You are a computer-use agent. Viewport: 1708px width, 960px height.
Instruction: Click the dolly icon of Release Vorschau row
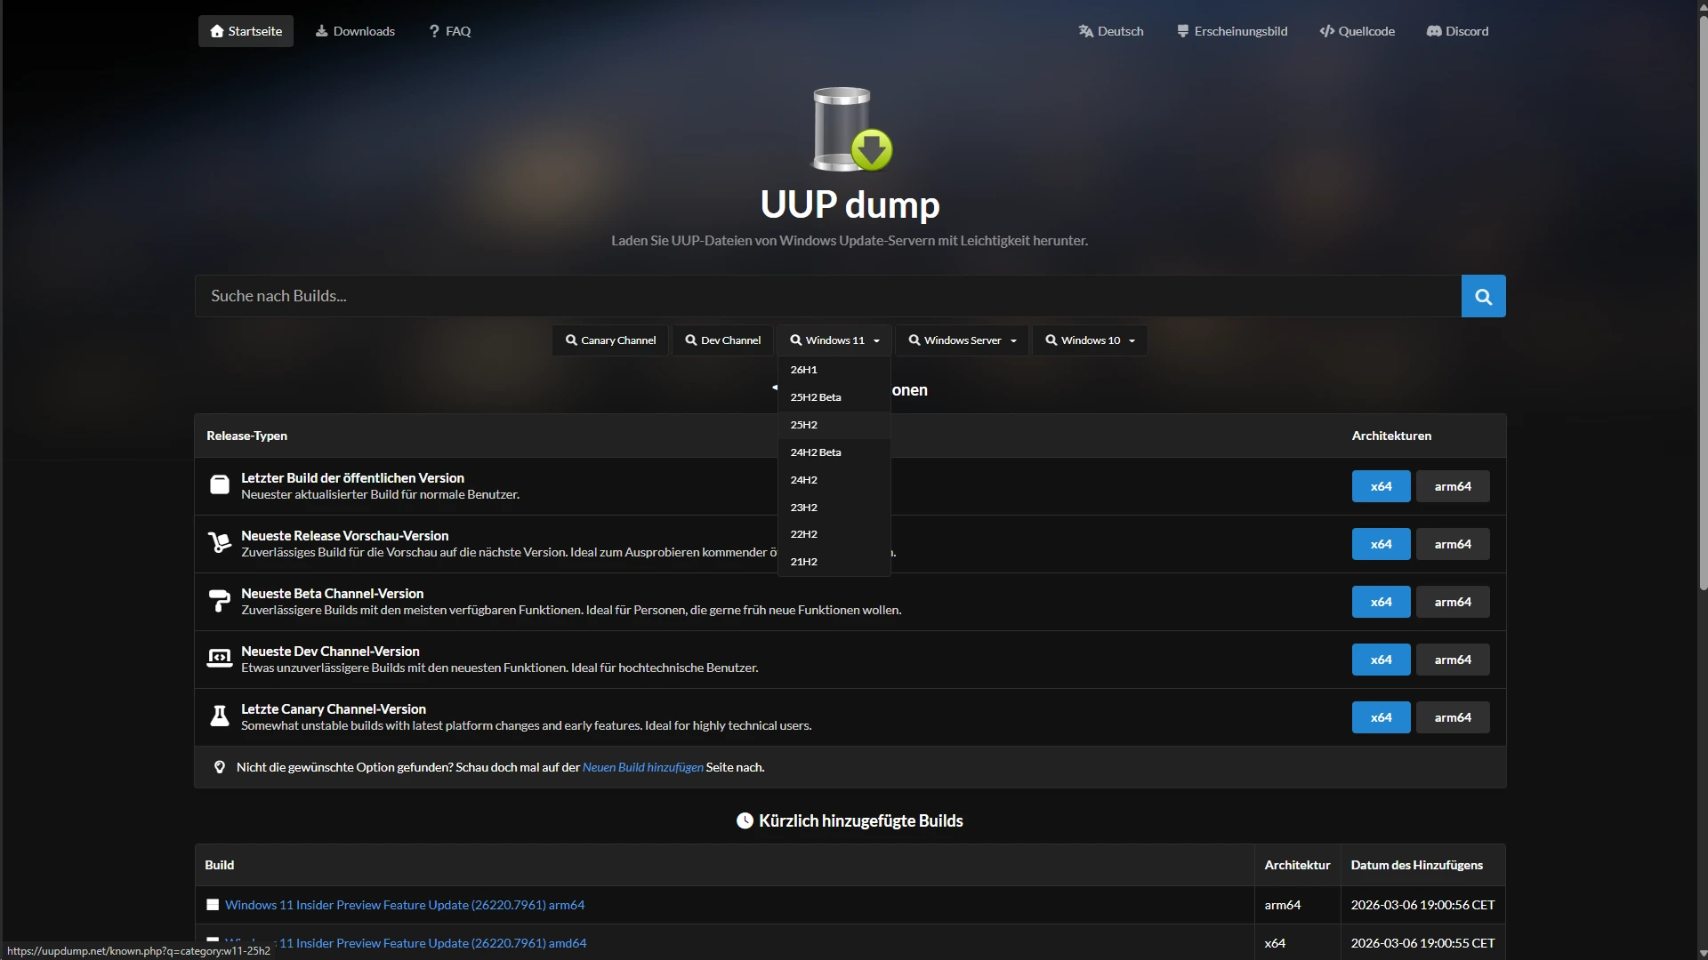[x=220, y=542]
